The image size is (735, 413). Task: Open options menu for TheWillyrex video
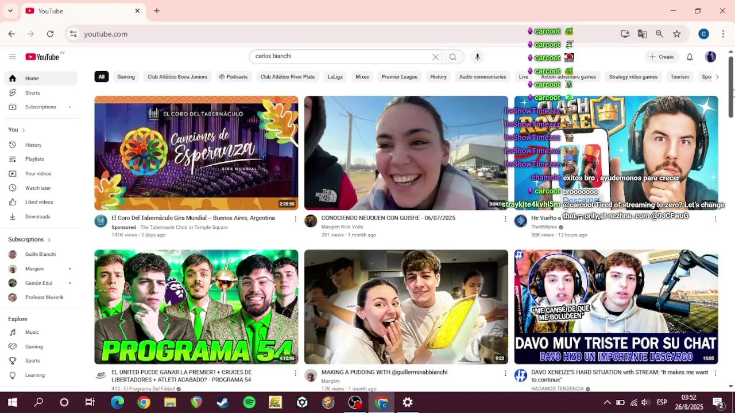click(x=715, y=219)
